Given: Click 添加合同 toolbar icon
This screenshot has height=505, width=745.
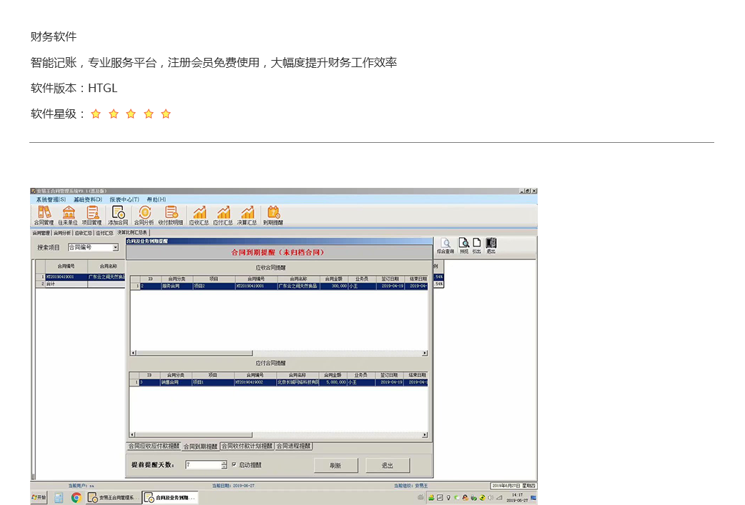Looking at the screenshot, I should 118,216.
